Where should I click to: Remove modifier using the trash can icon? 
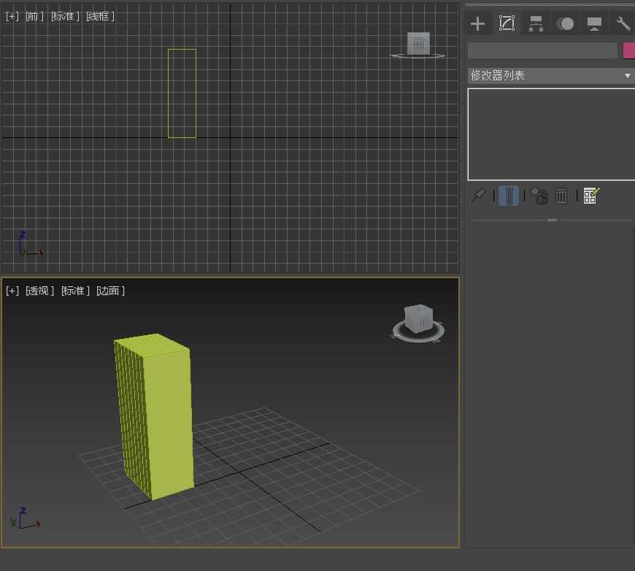point(561,196)
